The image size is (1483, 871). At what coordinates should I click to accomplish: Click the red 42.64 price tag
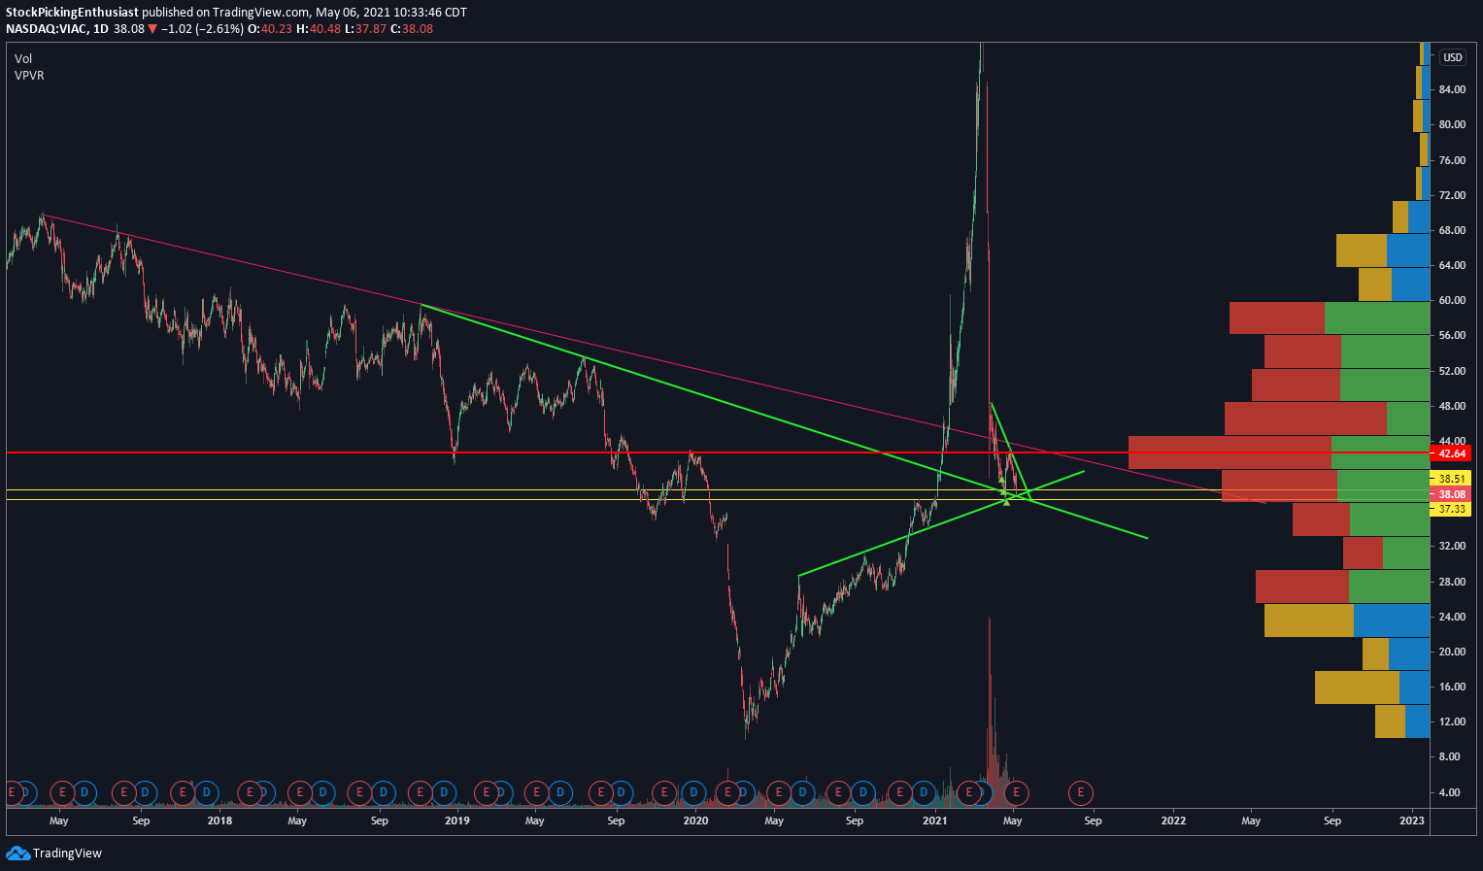pos(1452,453)
